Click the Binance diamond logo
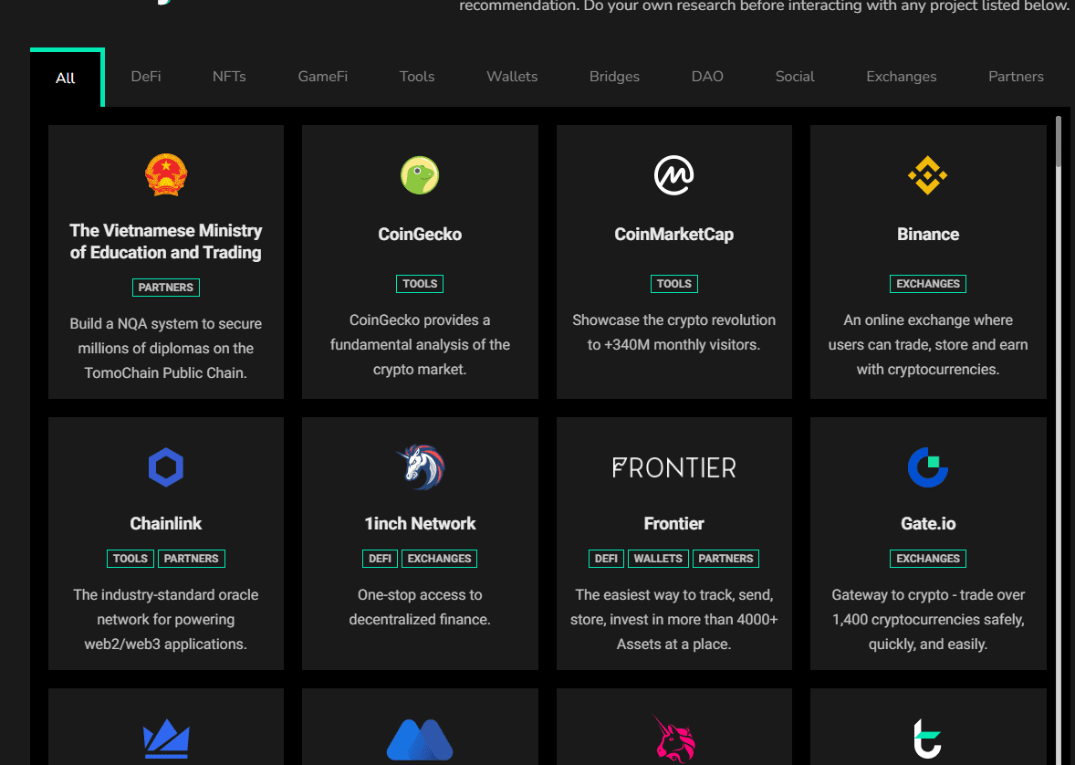This screenshot has height=765, width=1075. pyautogui.click(x=927, y=175)
